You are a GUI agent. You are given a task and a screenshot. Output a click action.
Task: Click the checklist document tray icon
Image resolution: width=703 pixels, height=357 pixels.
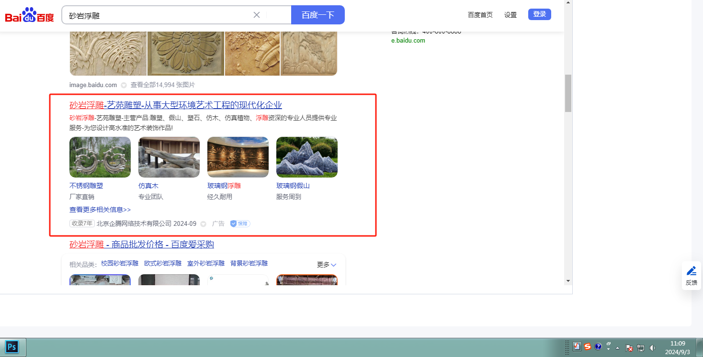[577, 347]
